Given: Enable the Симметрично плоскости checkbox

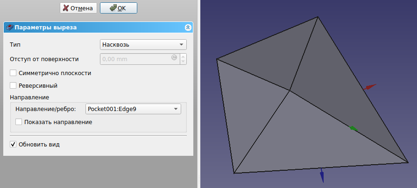Looking at the screenshot, I should tap(13, 73).
